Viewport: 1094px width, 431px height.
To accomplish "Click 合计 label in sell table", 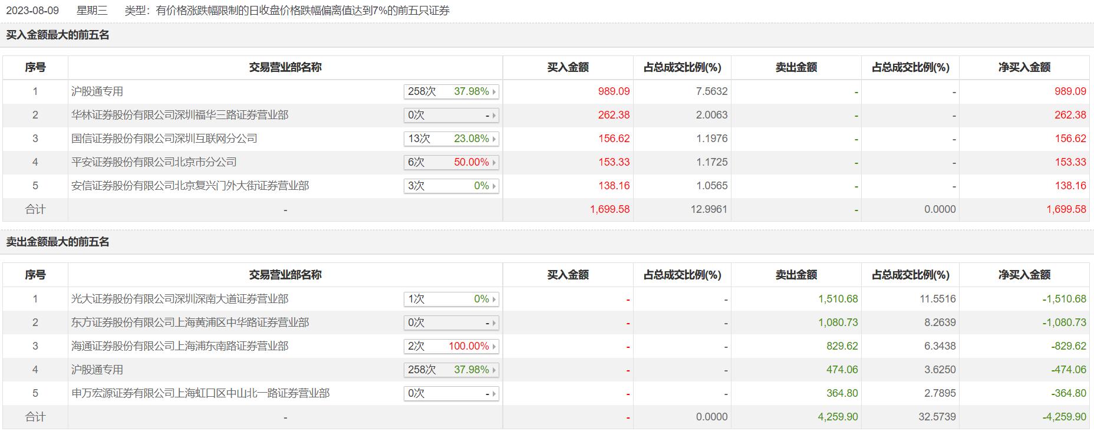I will point(35,417).
